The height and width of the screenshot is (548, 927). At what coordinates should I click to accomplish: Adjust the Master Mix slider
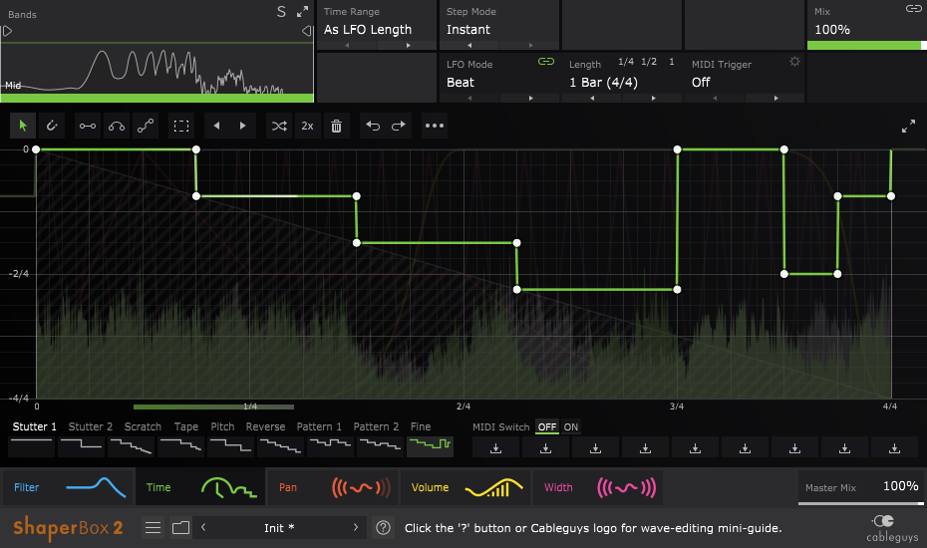861,503
